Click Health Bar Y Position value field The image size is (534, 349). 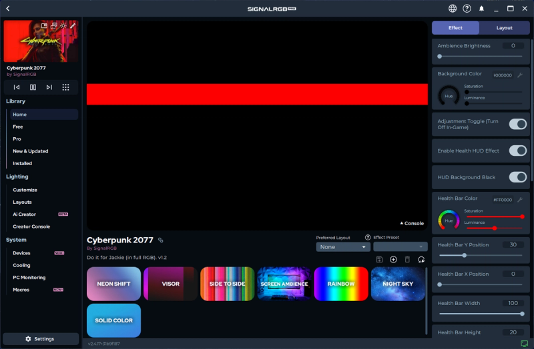click(513, 244)
